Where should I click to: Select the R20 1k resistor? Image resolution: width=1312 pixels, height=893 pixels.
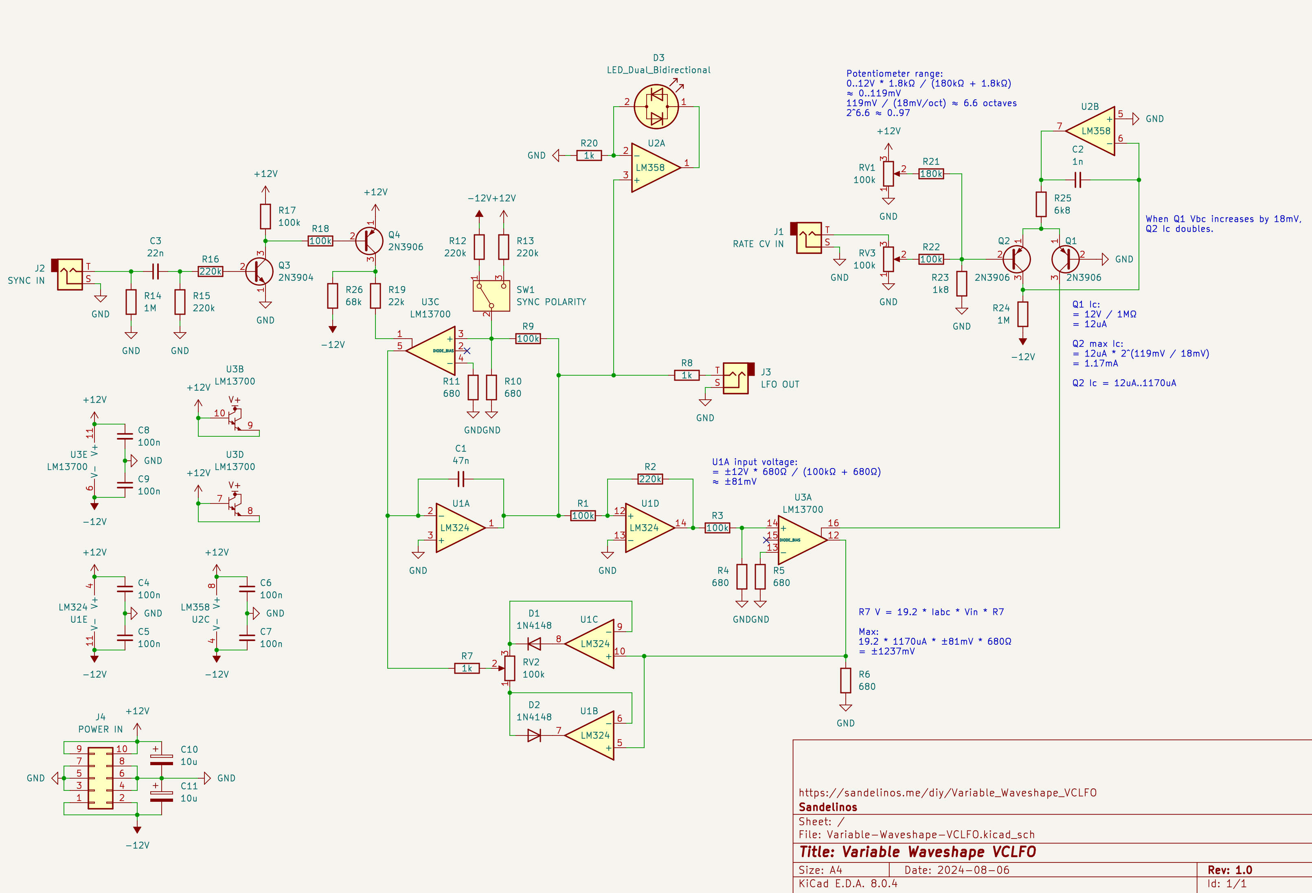589,155
